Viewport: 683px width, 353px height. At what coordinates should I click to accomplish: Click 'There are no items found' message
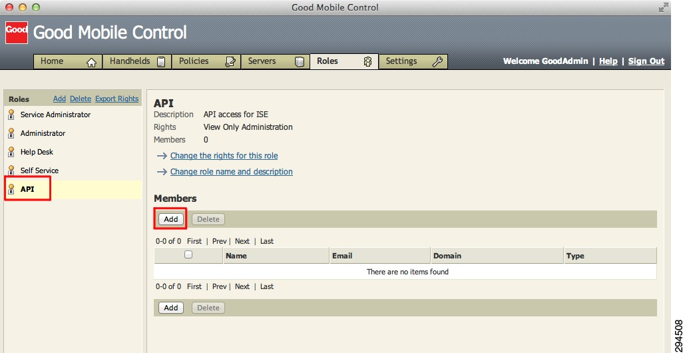tap(407, 272)
